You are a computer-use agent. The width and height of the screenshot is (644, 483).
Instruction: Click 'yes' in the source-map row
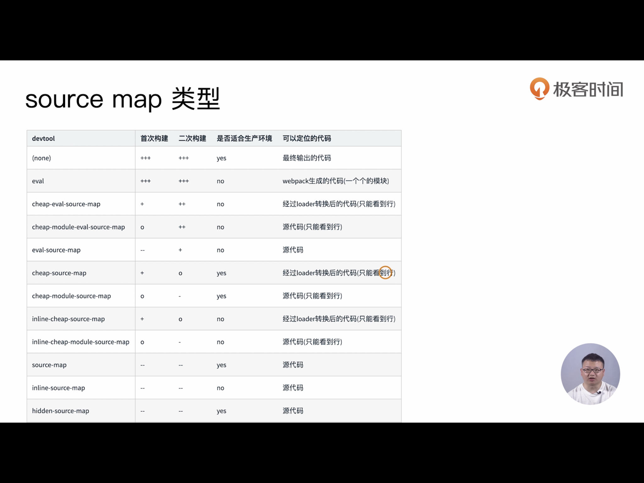coord(221,365)
